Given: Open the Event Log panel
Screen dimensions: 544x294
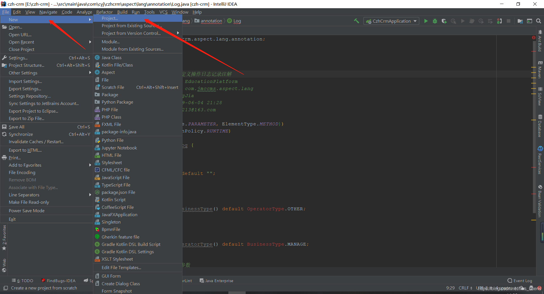Looking at the screenshot, I should [520, 281].
